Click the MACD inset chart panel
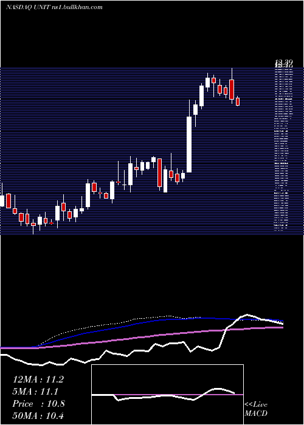Image resolution: width=304 pixels, height=425 pixels. click(167, 395)
